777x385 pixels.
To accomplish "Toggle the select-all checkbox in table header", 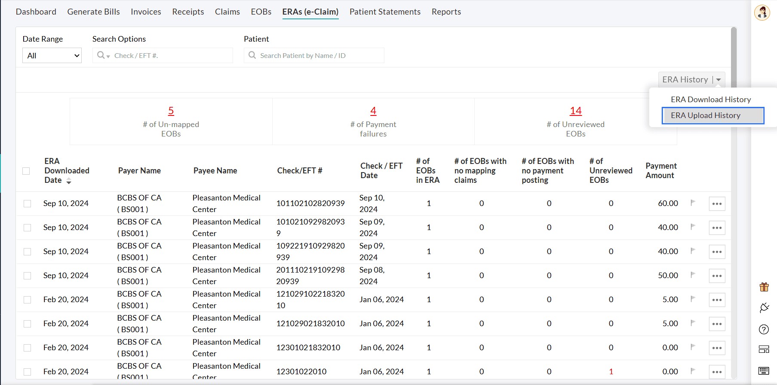I will [x=26, y=171].
